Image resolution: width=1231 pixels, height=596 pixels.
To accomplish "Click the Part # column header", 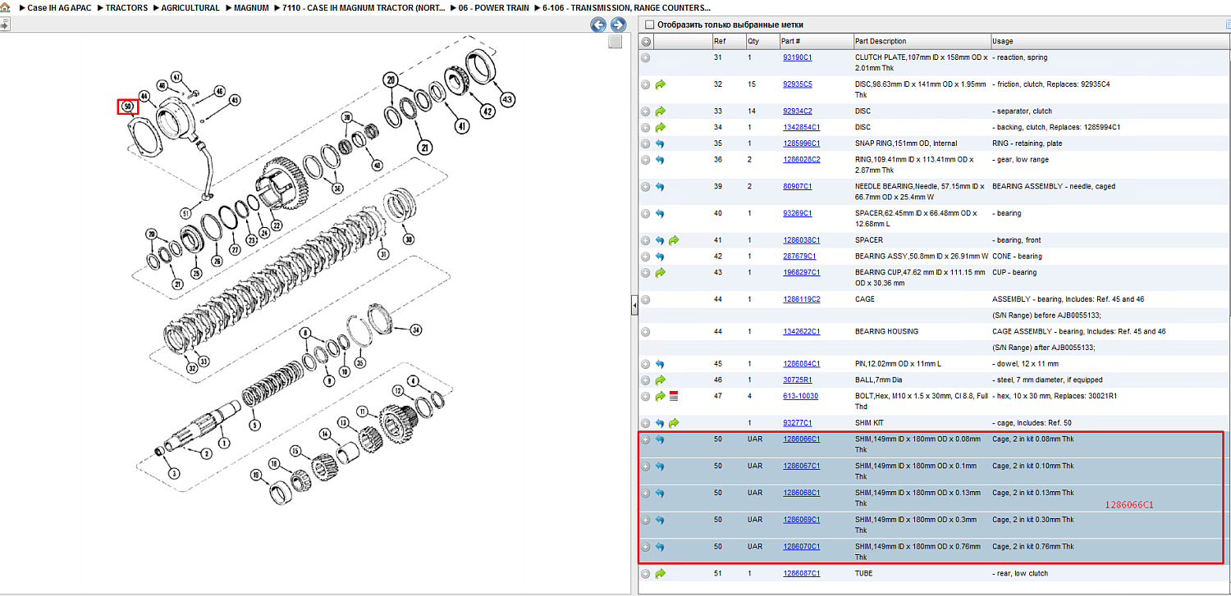I will [815, 42].
